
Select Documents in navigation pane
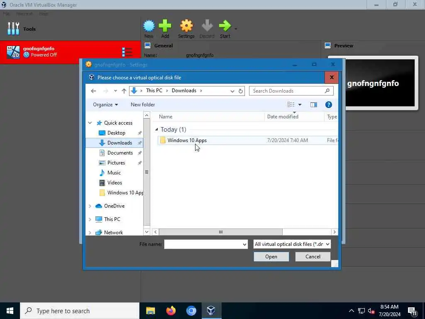120,153
